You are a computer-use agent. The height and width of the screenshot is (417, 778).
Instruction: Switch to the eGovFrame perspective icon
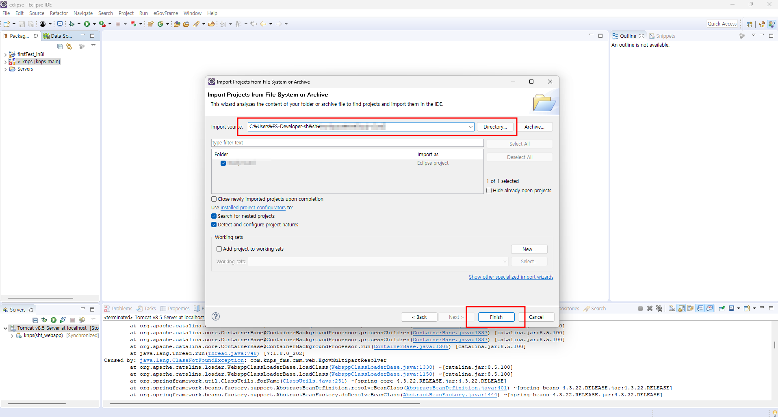coord(771,24)
